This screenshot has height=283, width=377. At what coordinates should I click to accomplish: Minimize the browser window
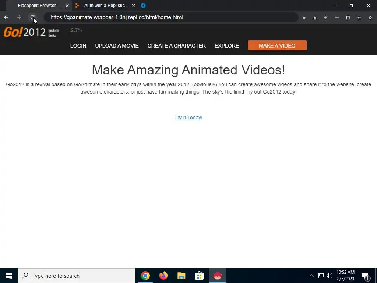[x=335, y=6]
